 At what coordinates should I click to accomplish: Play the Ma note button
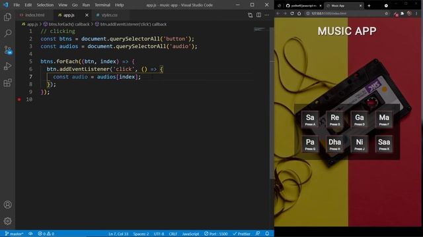(384, 119)
